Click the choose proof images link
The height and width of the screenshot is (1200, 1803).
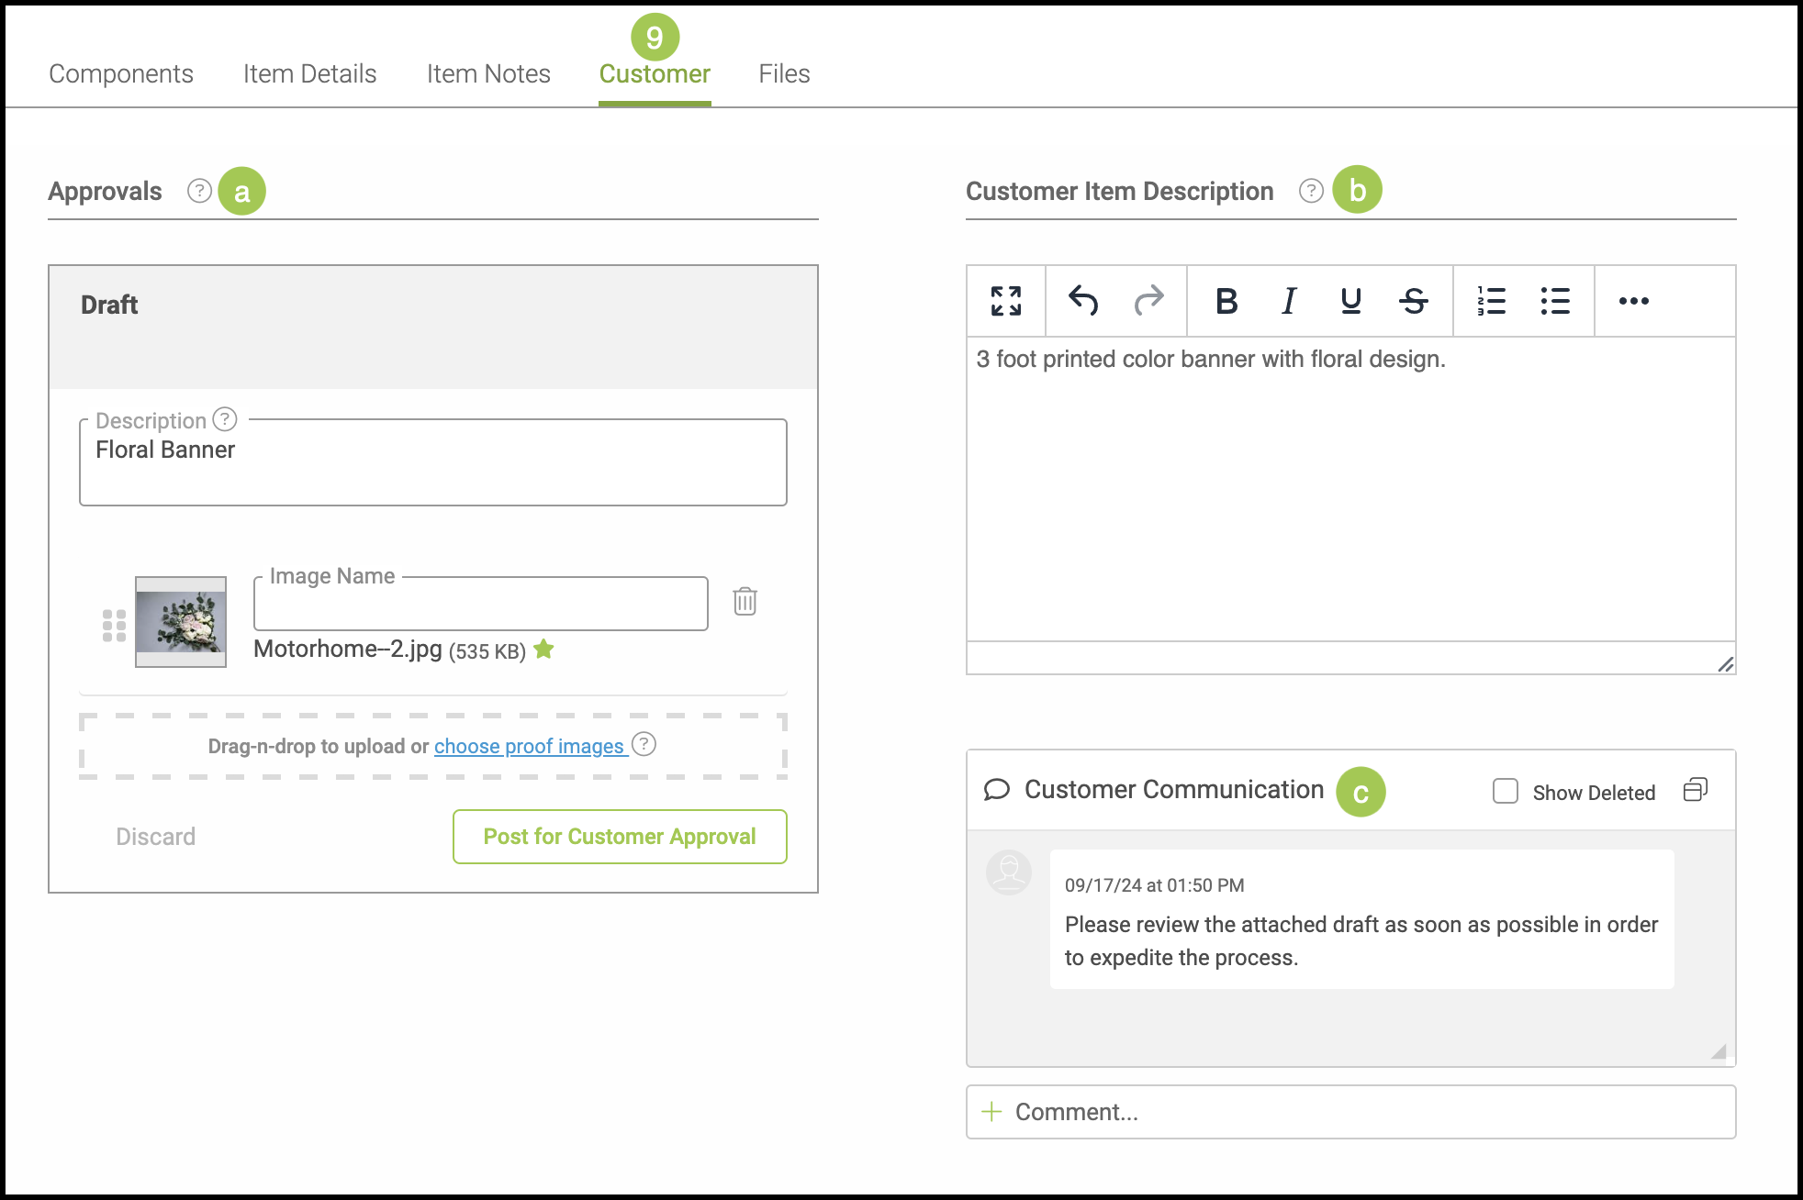[x=529, y=747]
